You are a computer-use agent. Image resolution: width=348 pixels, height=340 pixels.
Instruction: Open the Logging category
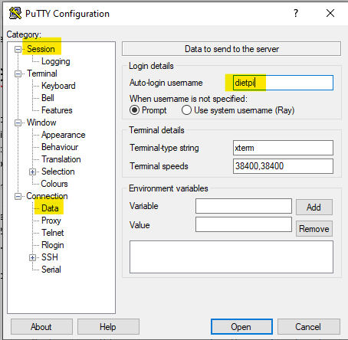[x=56, y=61]
